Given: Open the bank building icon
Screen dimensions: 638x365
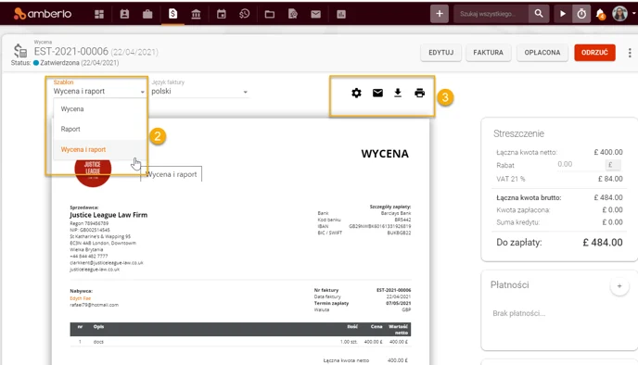Looking at the screenshot, I should point(196,14).
